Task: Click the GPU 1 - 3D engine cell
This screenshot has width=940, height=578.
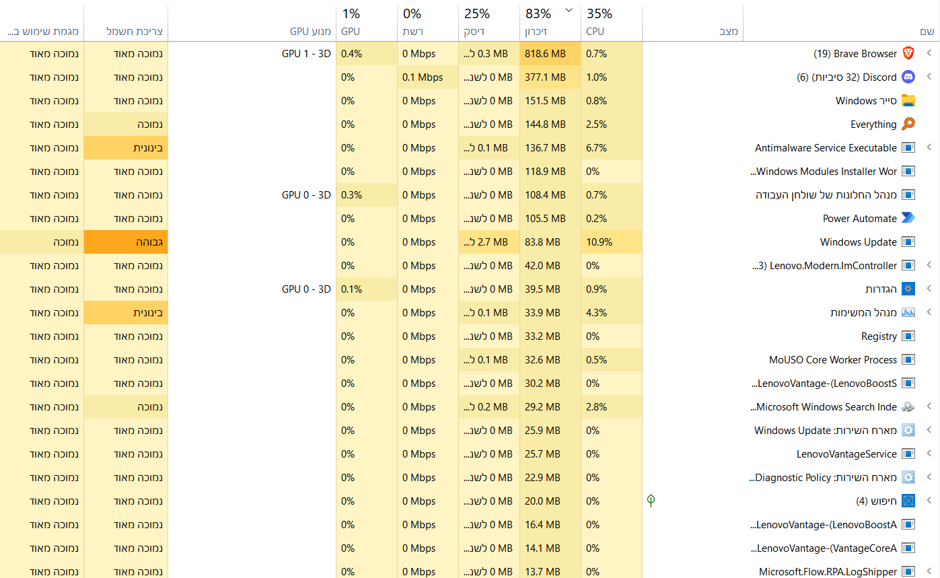Action: coord(252,54)
